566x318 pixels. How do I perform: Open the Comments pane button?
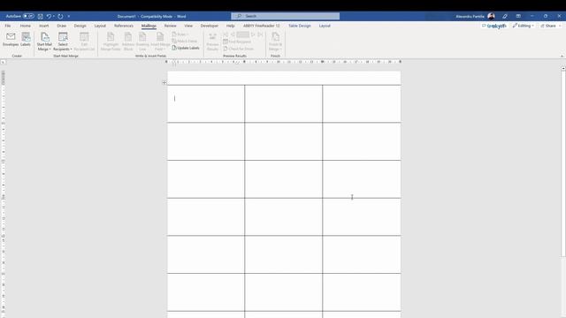point(494,26)
